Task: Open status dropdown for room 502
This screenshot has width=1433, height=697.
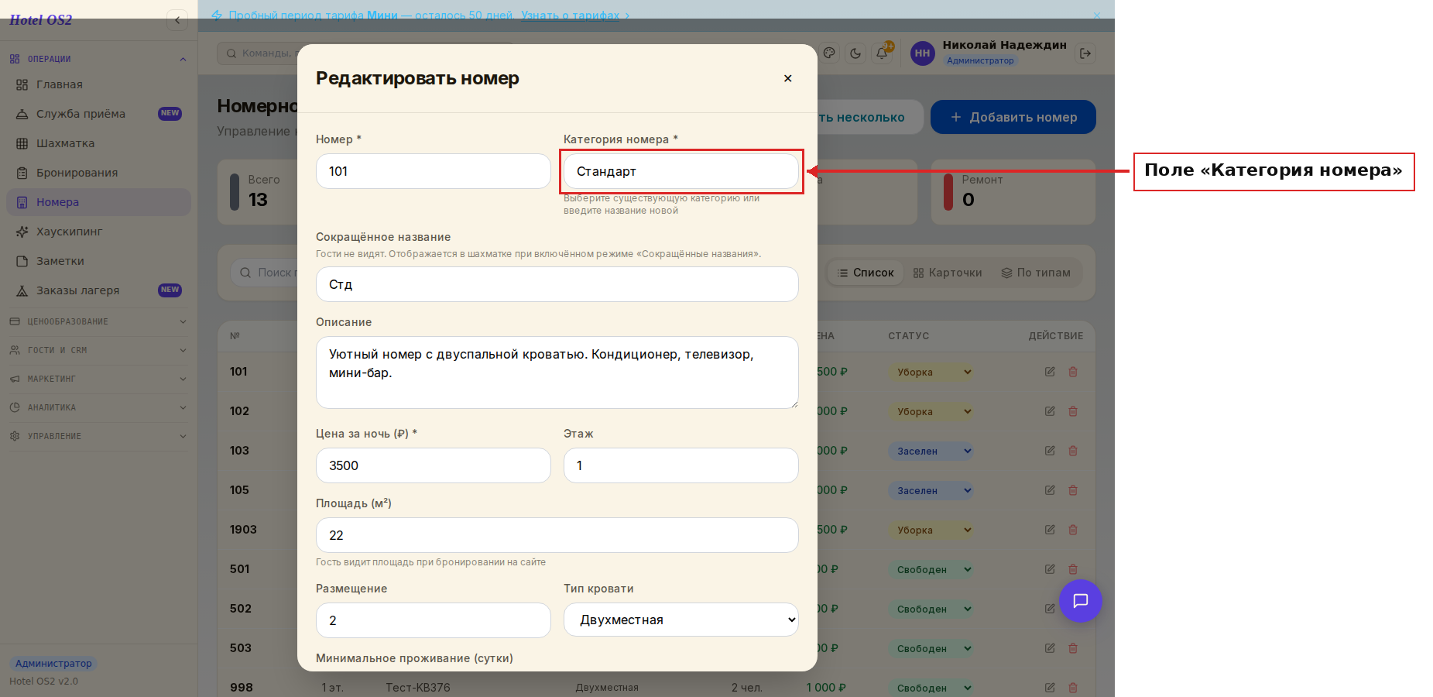Action: click(931, 609)
